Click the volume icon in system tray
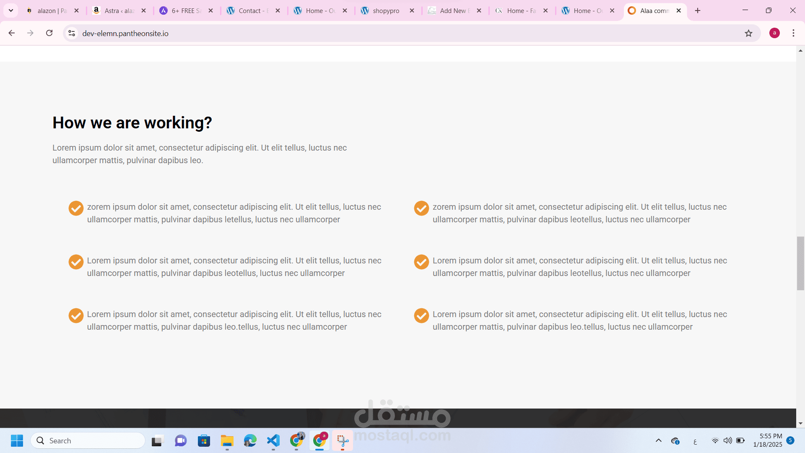Screen dimensions: 805x453 727,440
